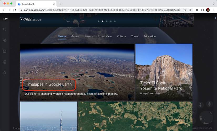The width and height of the screenshot is (217, 131).
Task: Click the browser forward button
Action: tap(9, 10)
